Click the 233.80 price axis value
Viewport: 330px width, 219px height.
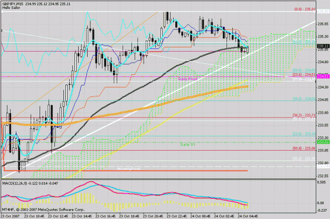(x=323, y=113)
